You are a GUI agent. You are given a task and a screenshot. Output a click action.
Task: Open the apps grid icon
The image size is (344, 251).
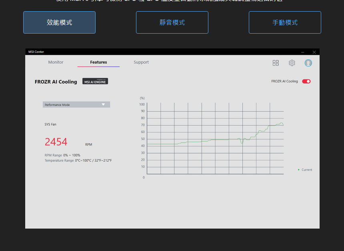click(x=276, y=63)
